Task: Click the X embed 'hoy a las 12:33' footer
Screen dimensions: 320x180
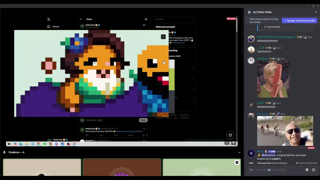Action: pyautogui.click(x=272, y=27)
